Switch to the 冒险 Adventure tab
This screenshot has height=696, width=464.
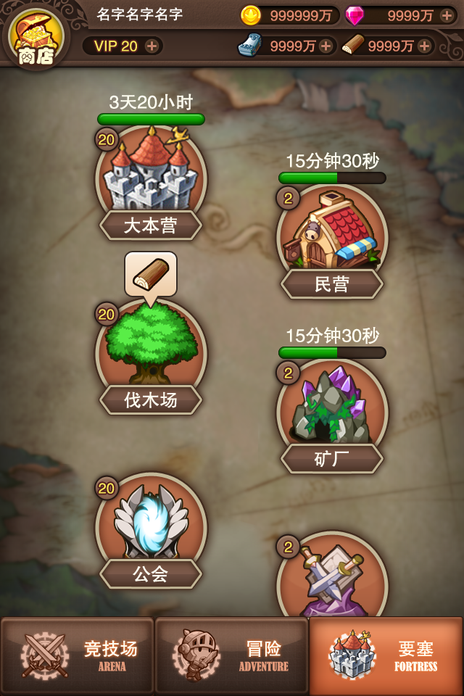click(231, 655)
